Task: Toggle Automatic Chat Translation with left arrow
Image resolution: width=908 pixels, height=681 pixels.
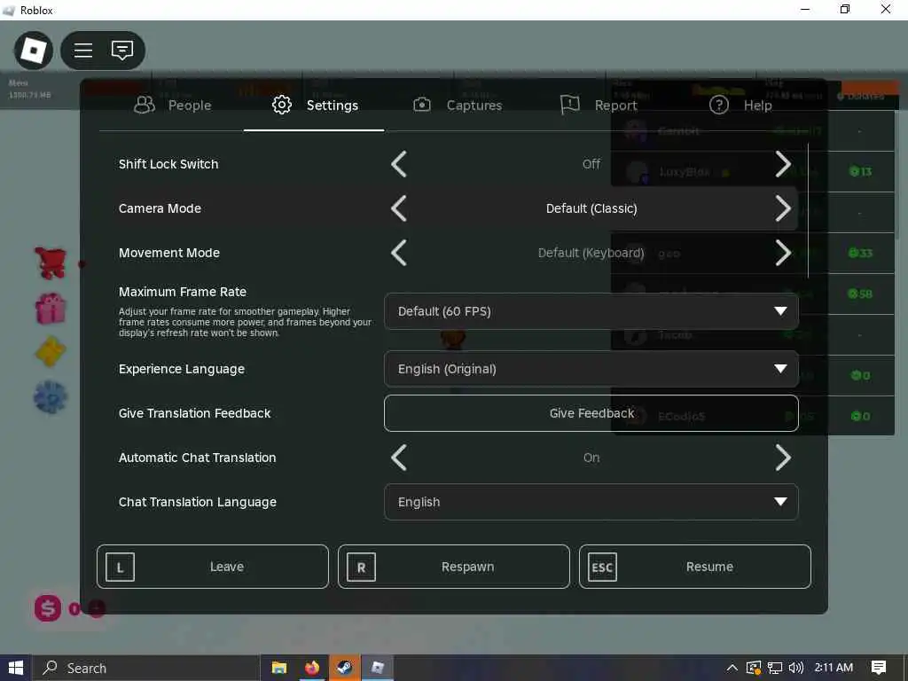Action: (399, 458)
